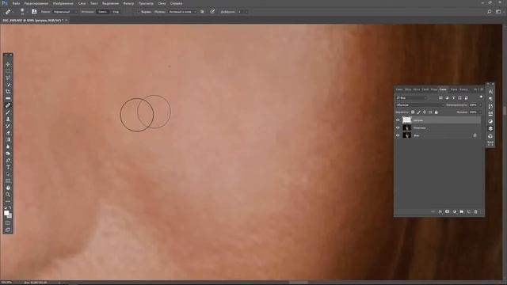This screenshot has width=507, height=285.
Task: Create a new layer icon
Action: tap(468, 211)
